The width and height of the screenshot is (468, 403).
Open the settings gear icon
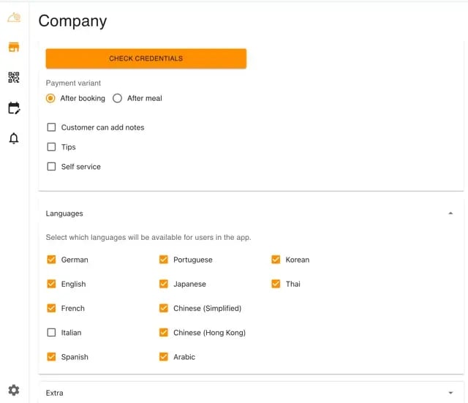(x=14, y=390)
